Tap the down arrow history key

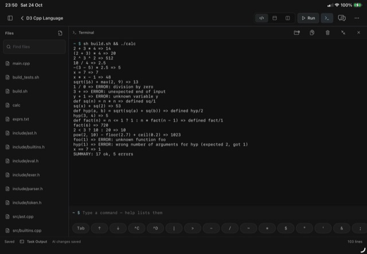[118, 228]
